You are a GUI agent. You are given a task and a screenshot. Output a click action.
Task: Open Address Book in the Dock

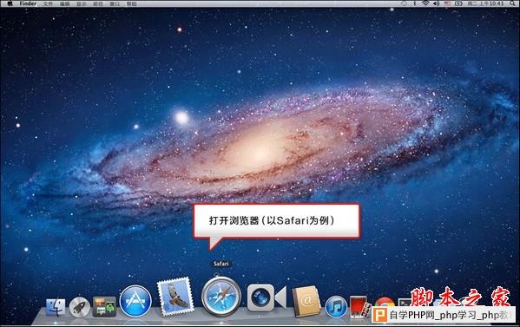point(306,301)
